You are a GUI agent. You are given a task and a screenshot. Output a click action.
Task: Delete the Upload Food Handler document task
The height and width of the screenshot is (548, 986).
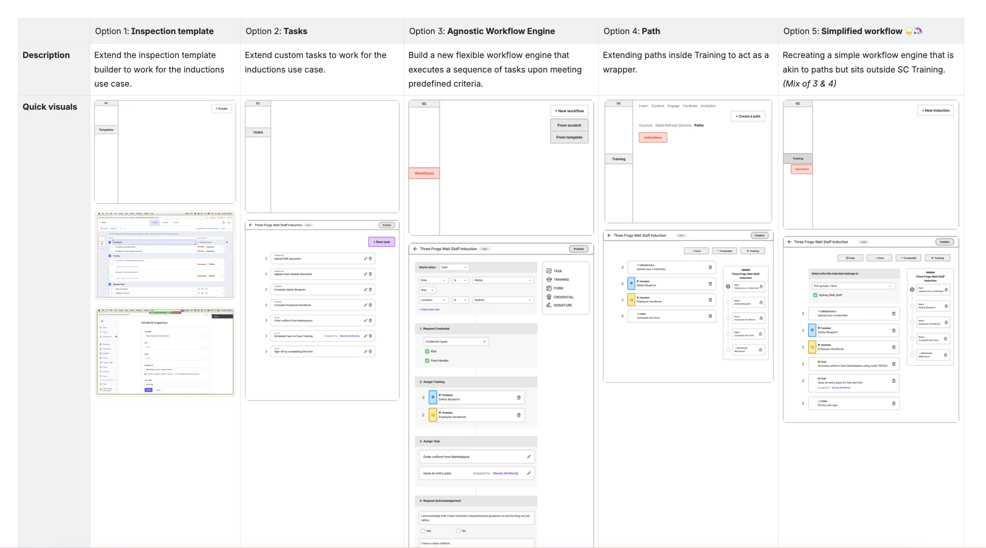(x=370, y=274)
